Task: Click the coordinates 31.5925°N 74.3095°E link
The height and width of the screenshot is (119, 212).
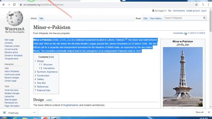Action: 196,33
